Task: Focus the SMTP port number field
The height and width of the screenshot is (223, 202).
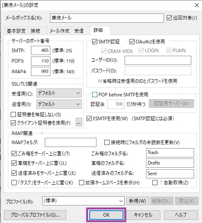Action: (x=41, y=50)
